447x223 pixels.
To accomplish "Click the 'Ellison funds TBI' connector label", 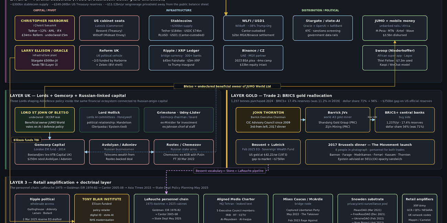I will point(27,140).
